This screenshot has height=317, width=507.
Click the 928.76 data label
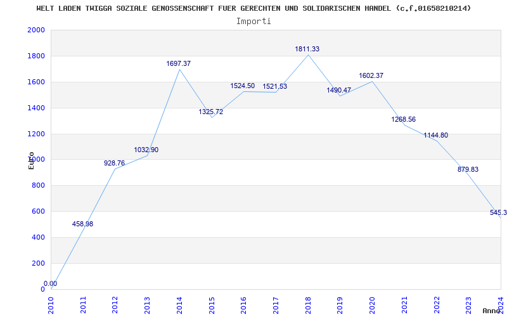[x=115, y=164]
